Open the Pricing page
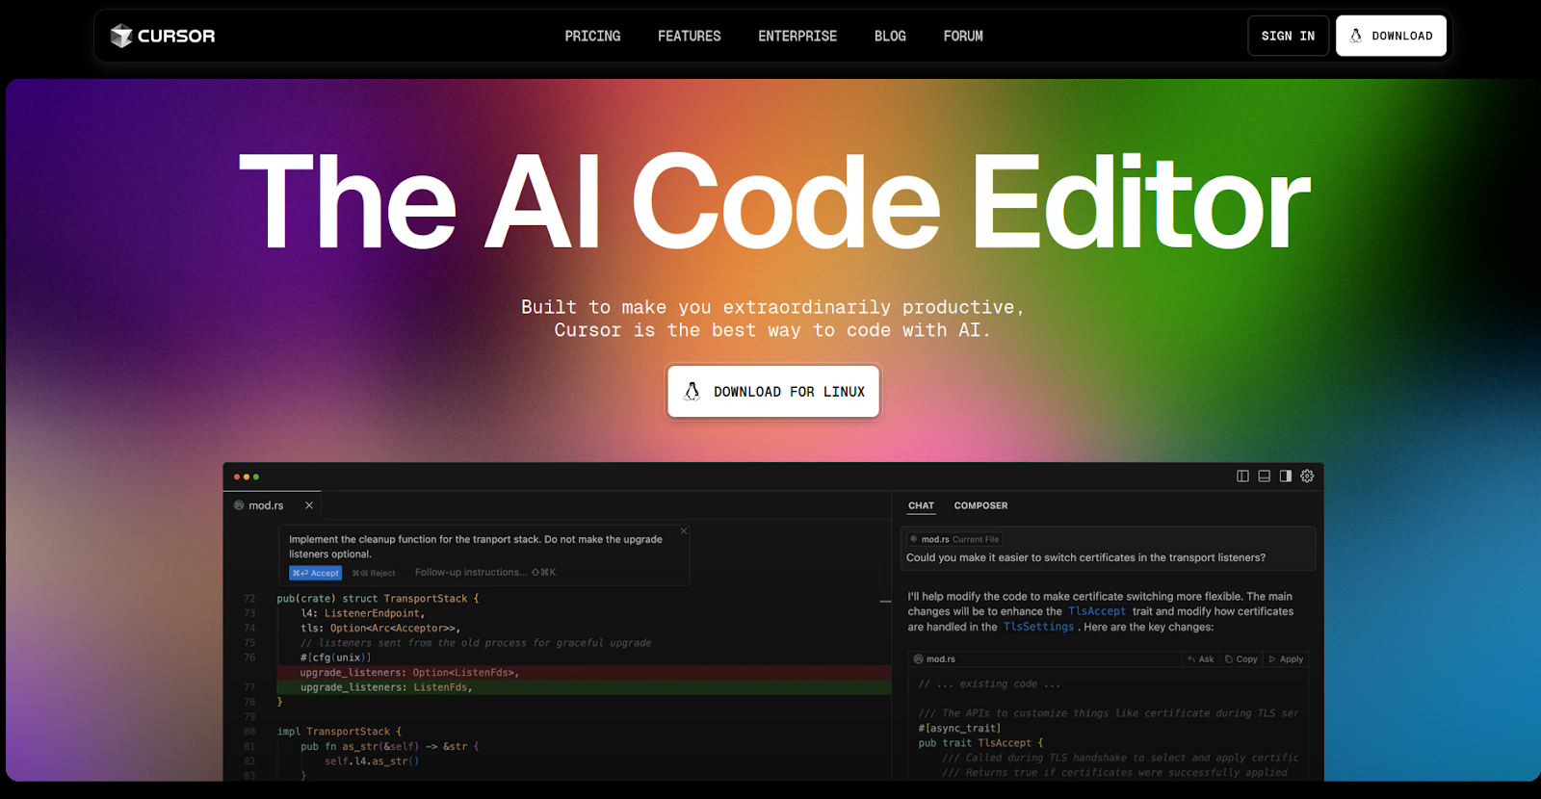 click(592, 36)
